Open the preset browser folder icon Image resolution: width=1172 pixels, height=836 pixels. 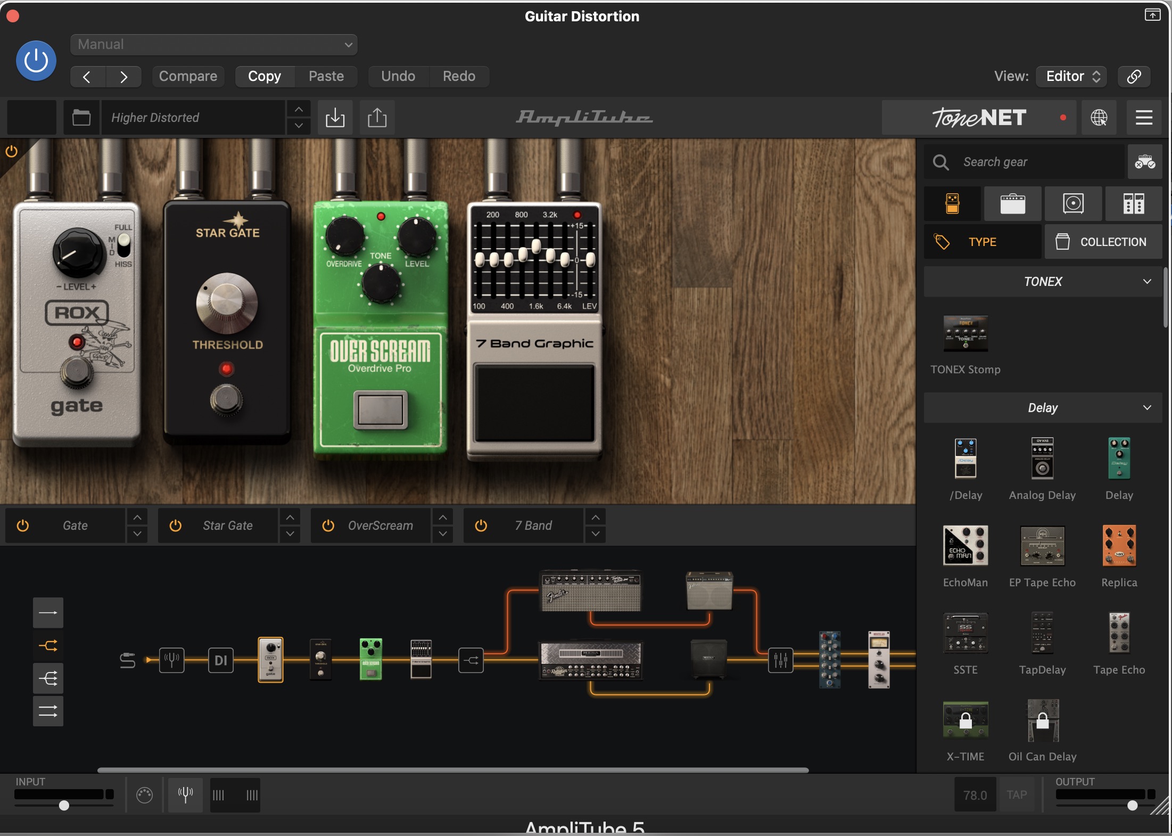[81, 117]
